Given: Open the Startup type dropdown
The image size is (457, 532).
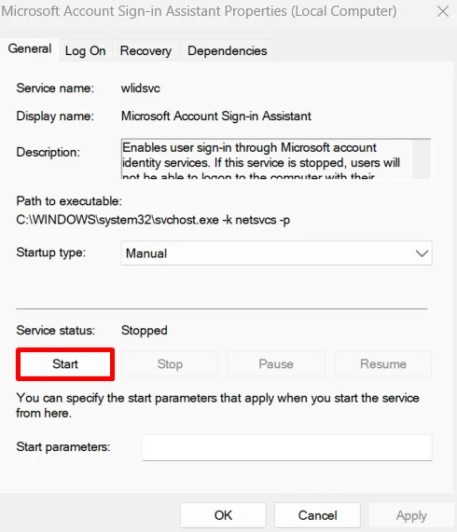Looking at the screenshot, I should (x=276, y=253).
